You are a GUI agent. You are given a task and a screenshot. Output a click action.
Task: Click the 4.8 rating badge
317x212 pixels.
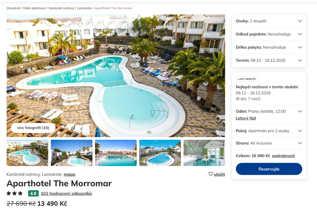click(33, 194)
